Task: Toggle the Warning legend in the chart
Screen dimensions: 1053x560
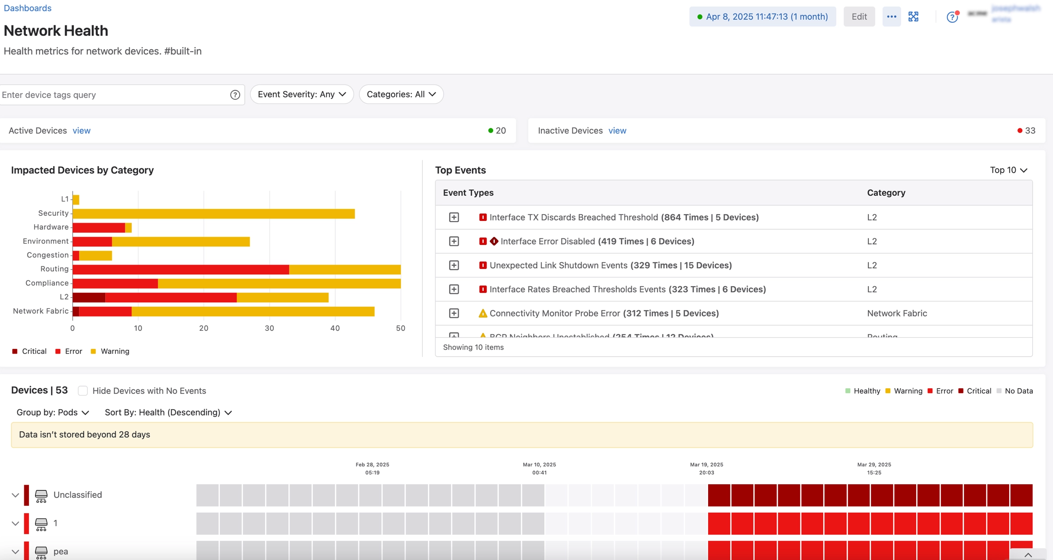Action: [x=110, y=351]
